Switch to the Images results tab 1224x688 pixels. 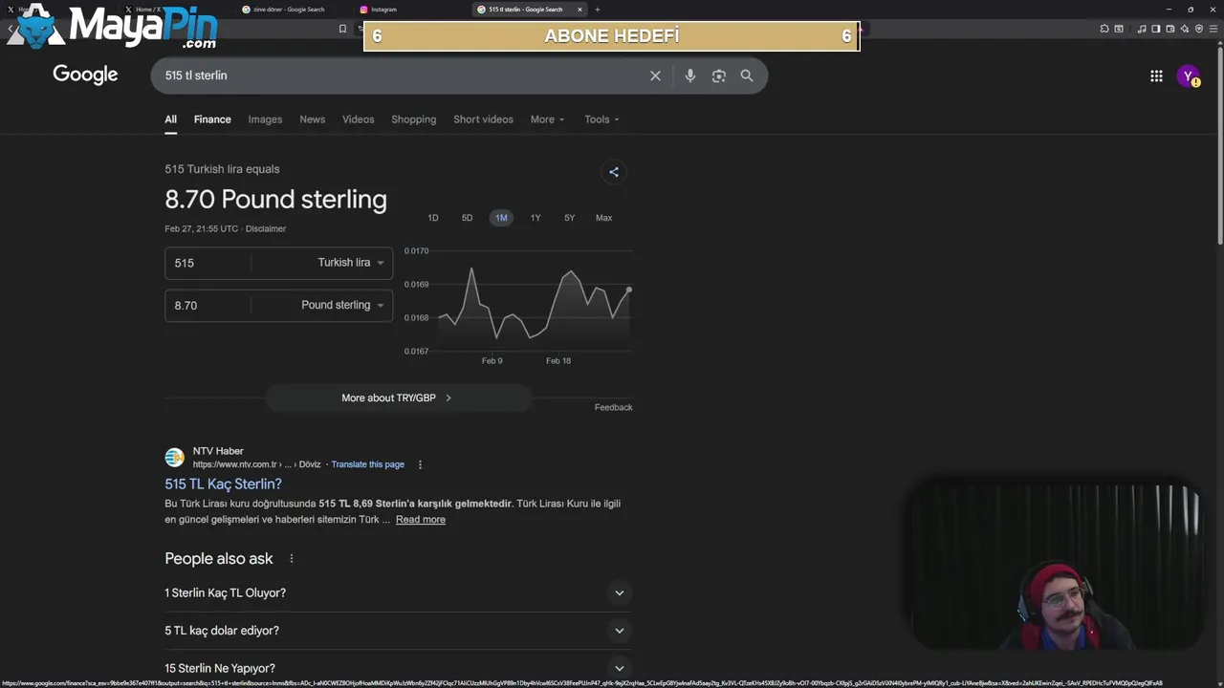(265, 119)
